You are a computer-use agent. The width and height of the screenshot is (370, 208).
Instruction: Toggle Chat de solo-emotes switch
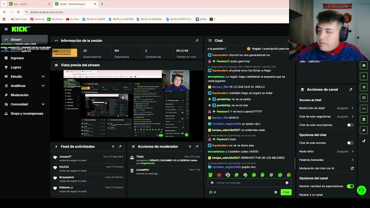point(350,143)
